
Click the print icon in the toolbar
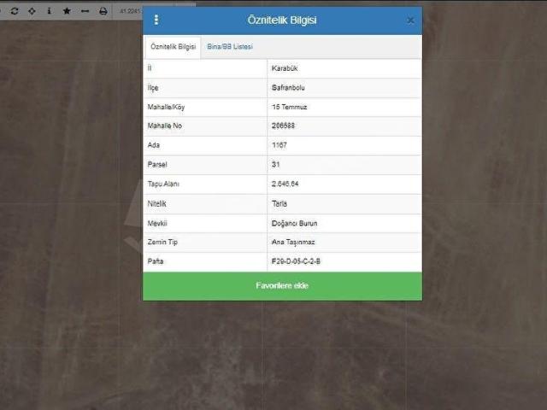[x=103, y=11]
